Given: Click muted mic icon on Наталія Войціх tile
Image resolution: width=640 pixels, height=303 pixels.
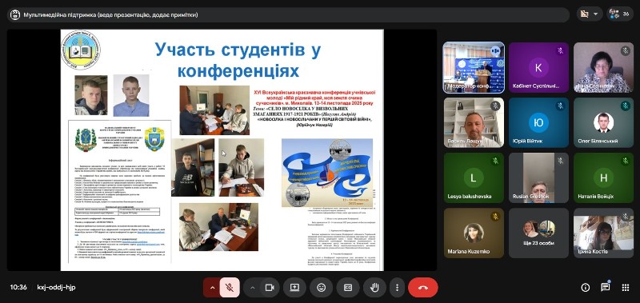Looking at the screenshot, I should (626, 161).
